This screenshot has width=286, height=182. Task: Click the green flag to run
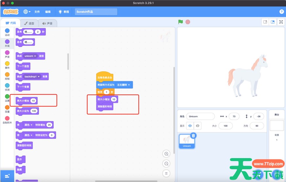181,22
